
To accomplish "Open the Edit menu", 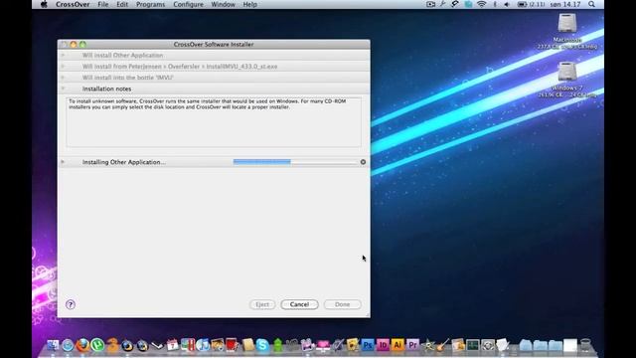I will [122, 4].
